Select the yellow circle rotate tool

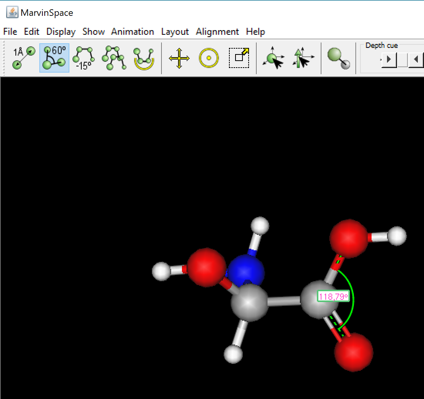209,58
